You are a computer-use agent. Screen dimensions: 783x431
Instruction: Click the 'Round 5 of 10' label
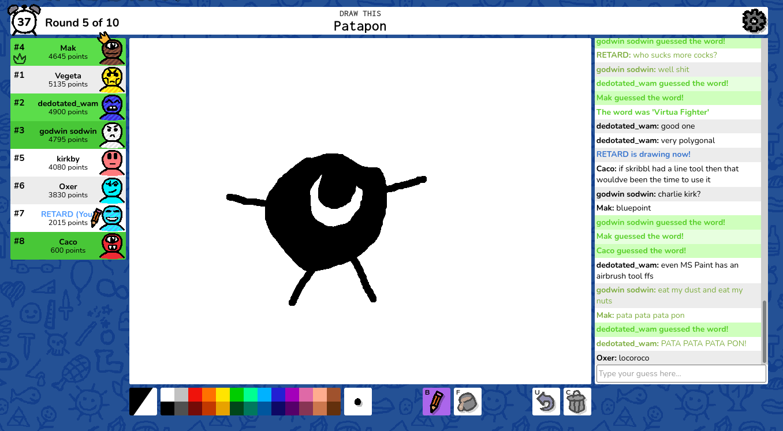click(82, 23)
